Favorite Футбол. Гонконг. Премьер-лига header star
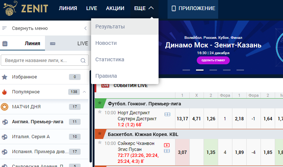The width and height of the screenshot is (283, 167). coord(100,103)
